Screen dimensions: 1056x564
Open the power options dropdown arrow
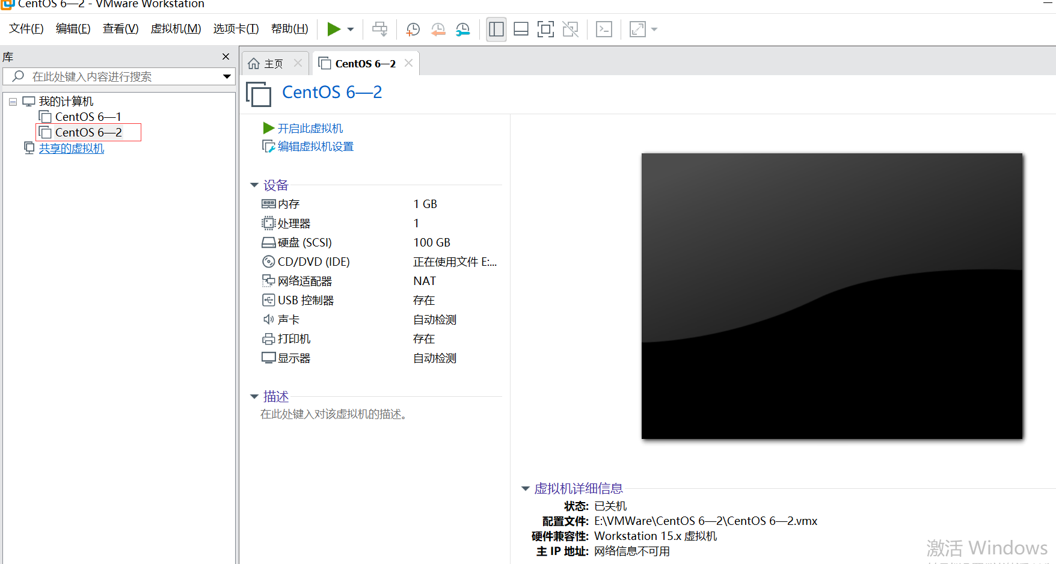351,29
